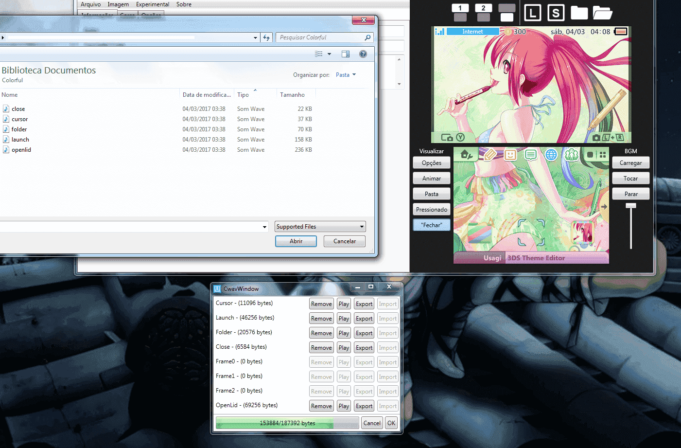Click the camera L+R shortcut icon
Viewport: 681px width, 448px height.
tap(608, 138)
